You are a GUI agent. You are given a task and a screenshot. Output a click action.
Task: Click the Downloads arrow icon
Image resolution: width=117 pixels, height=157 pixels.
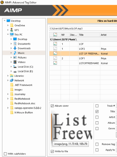point(15,48)
